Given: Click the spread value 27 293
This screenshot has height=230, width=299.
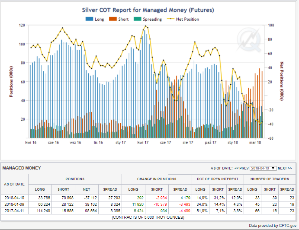Looking at the screenshot, I should 114,198.
